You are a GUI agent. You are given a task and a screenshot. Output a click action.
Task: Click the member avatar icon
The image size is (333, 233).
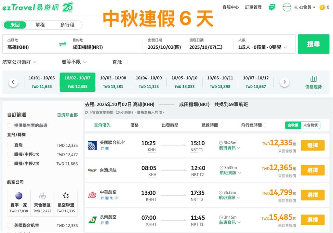pos(287,7)
